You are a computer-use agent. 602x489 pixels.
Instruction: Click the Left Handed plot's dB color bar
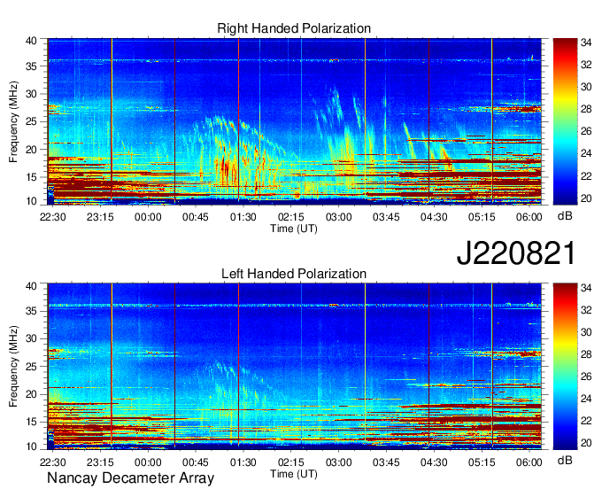[565, 367]
